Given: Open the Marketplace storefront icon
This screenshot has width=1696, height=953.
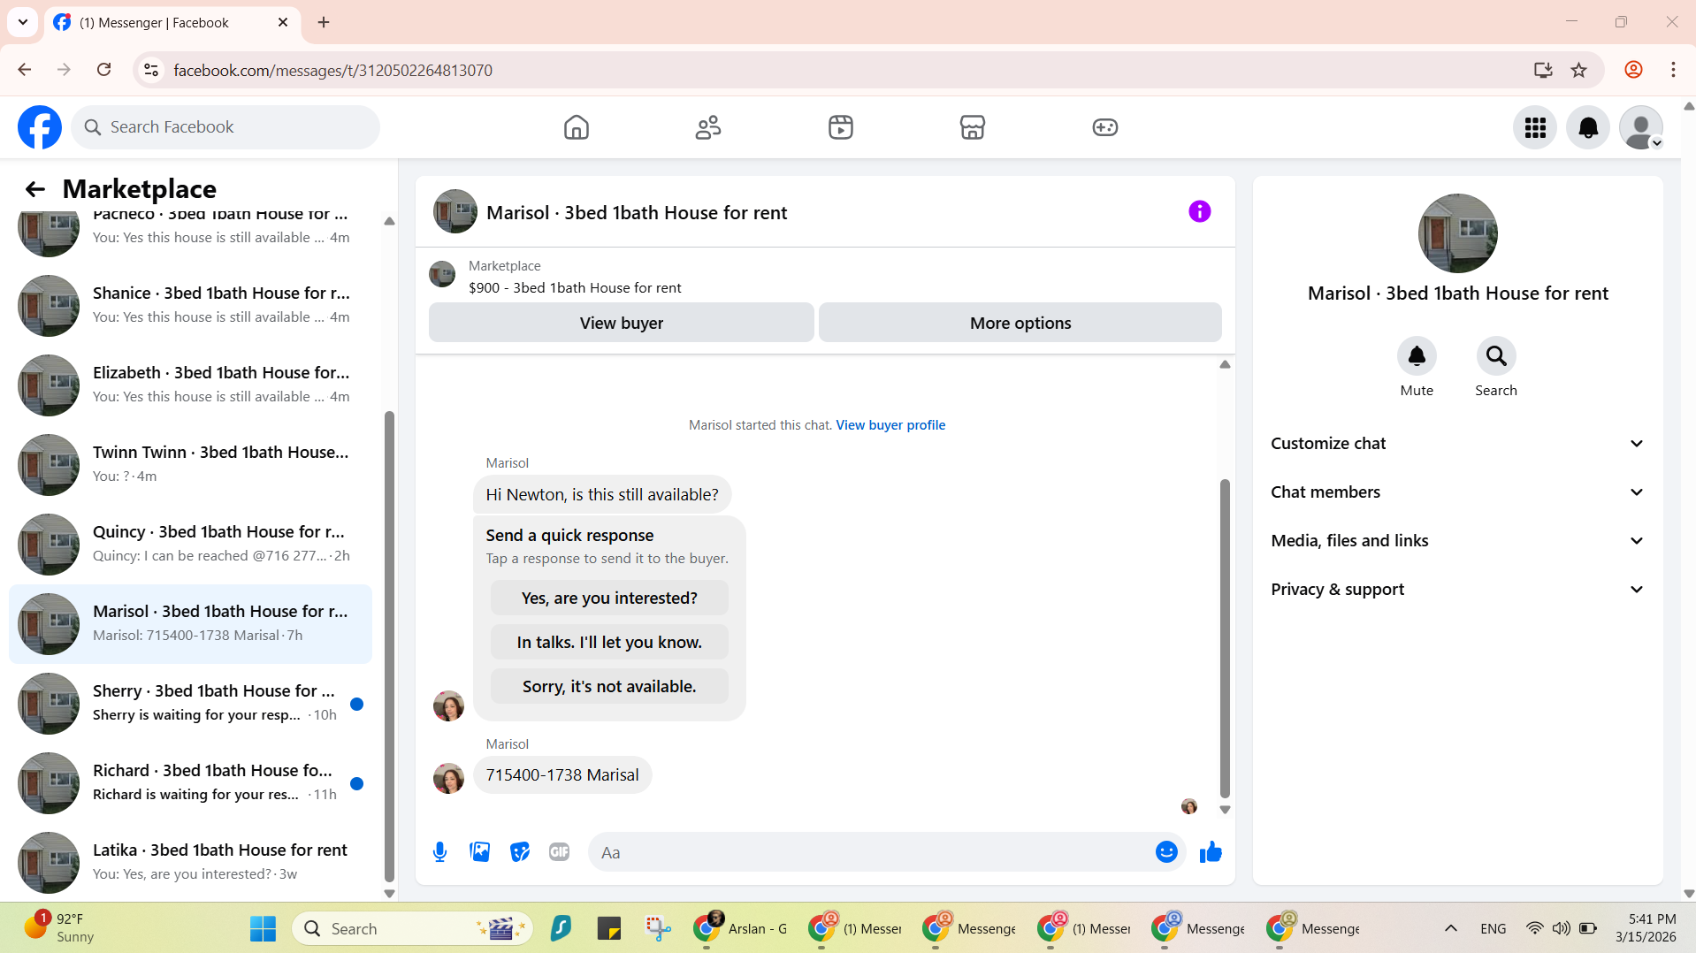Looking at the screenshot, I should pyautogui.click(x=973, y=127).
